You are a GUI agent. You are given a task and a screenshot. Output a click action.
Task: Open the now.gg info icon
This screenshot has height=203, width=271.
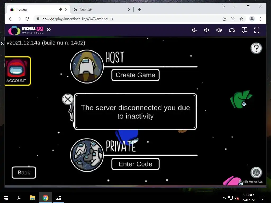point(49,30)
